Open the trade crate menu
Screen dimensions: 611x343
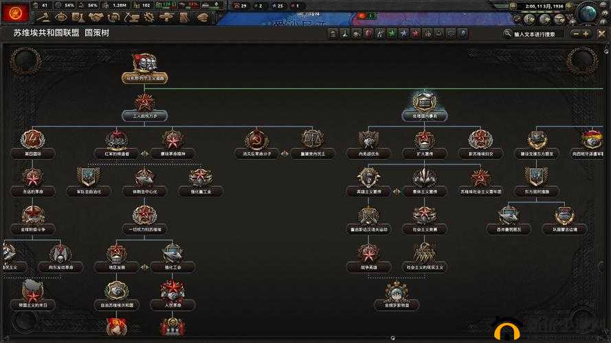[113, 16]
